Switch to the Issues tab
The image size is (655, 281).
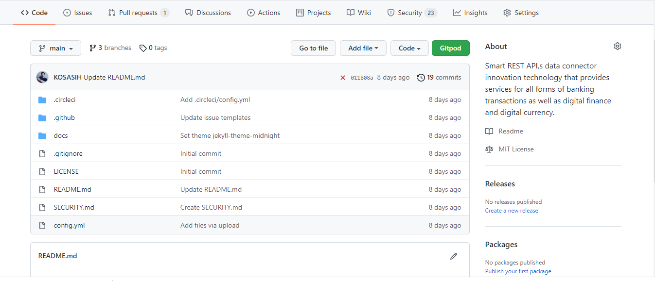coord(78,13)
